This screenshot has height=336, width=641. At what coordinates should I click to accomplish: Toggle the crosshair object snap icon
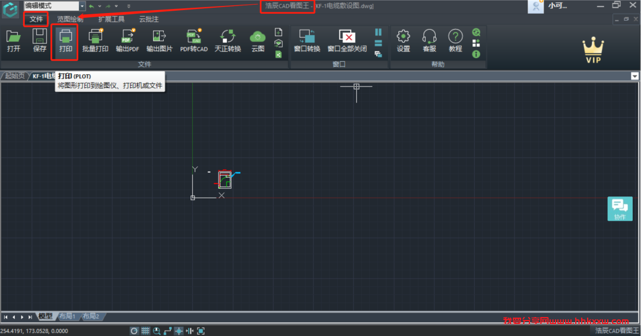(x=179, y=331)
